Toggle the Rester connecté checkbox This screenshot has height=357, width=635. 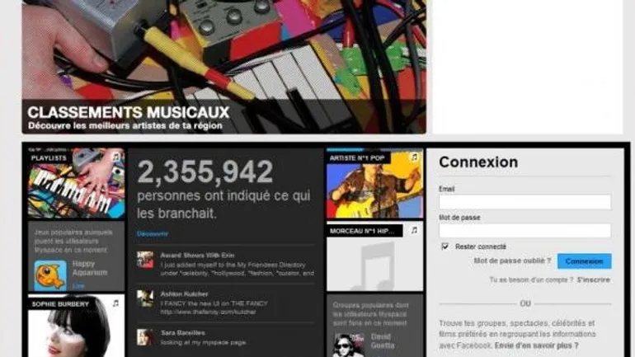click(x=444, y=246)
